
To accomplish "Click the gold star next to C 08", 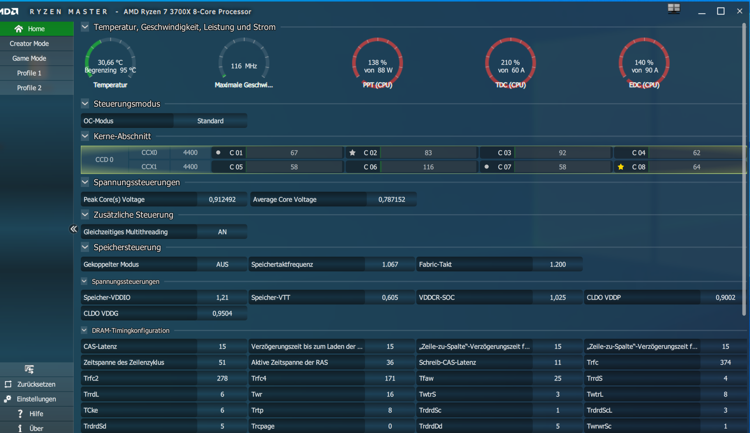I will click(621, 167).
